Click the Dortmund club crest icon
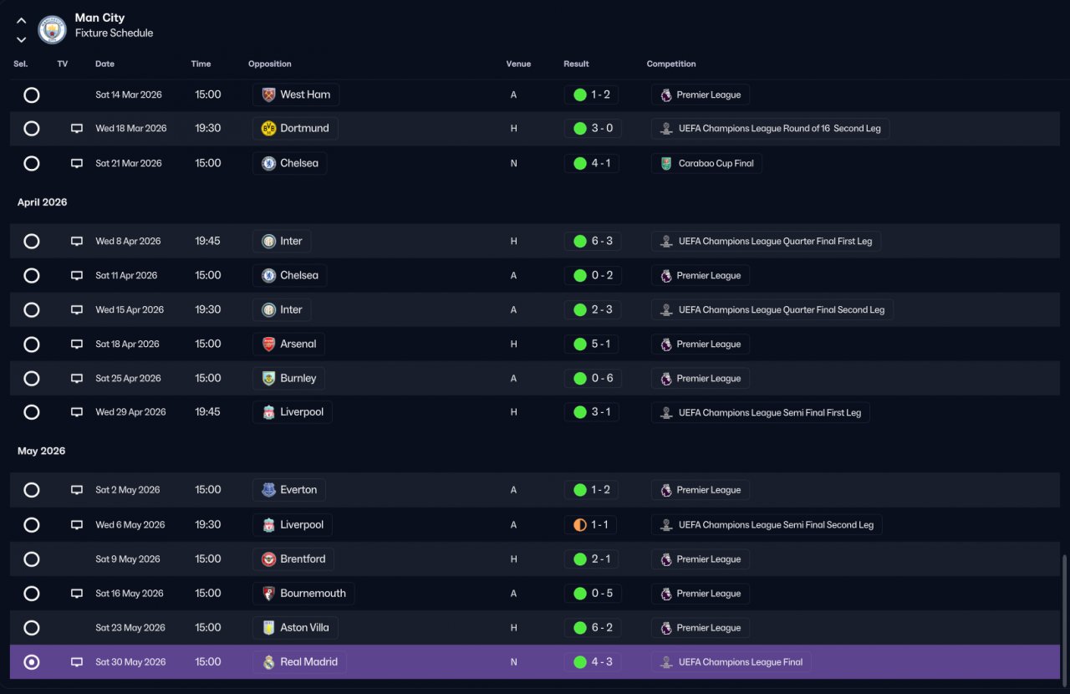This screenshot has height=694, width=1070. click(268, 129)
